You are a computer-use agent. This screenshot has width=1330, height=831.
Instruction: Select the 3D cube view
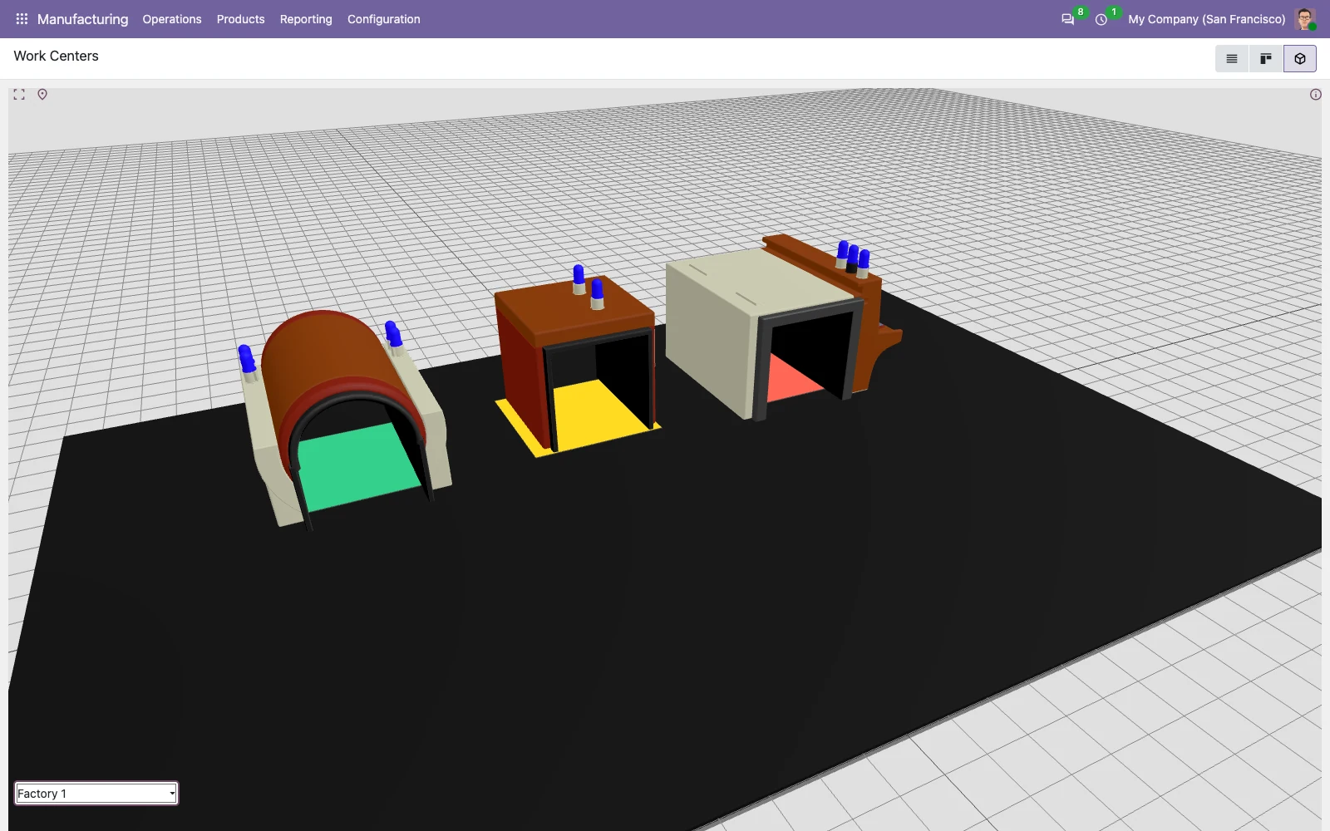point(1300,59)
